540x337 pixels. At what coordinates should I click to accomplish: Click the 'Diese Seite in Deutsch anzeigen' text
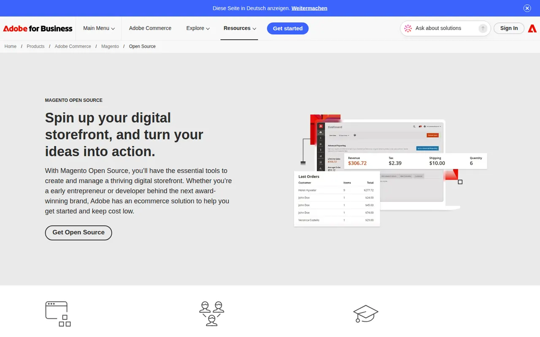pos(251,8)
